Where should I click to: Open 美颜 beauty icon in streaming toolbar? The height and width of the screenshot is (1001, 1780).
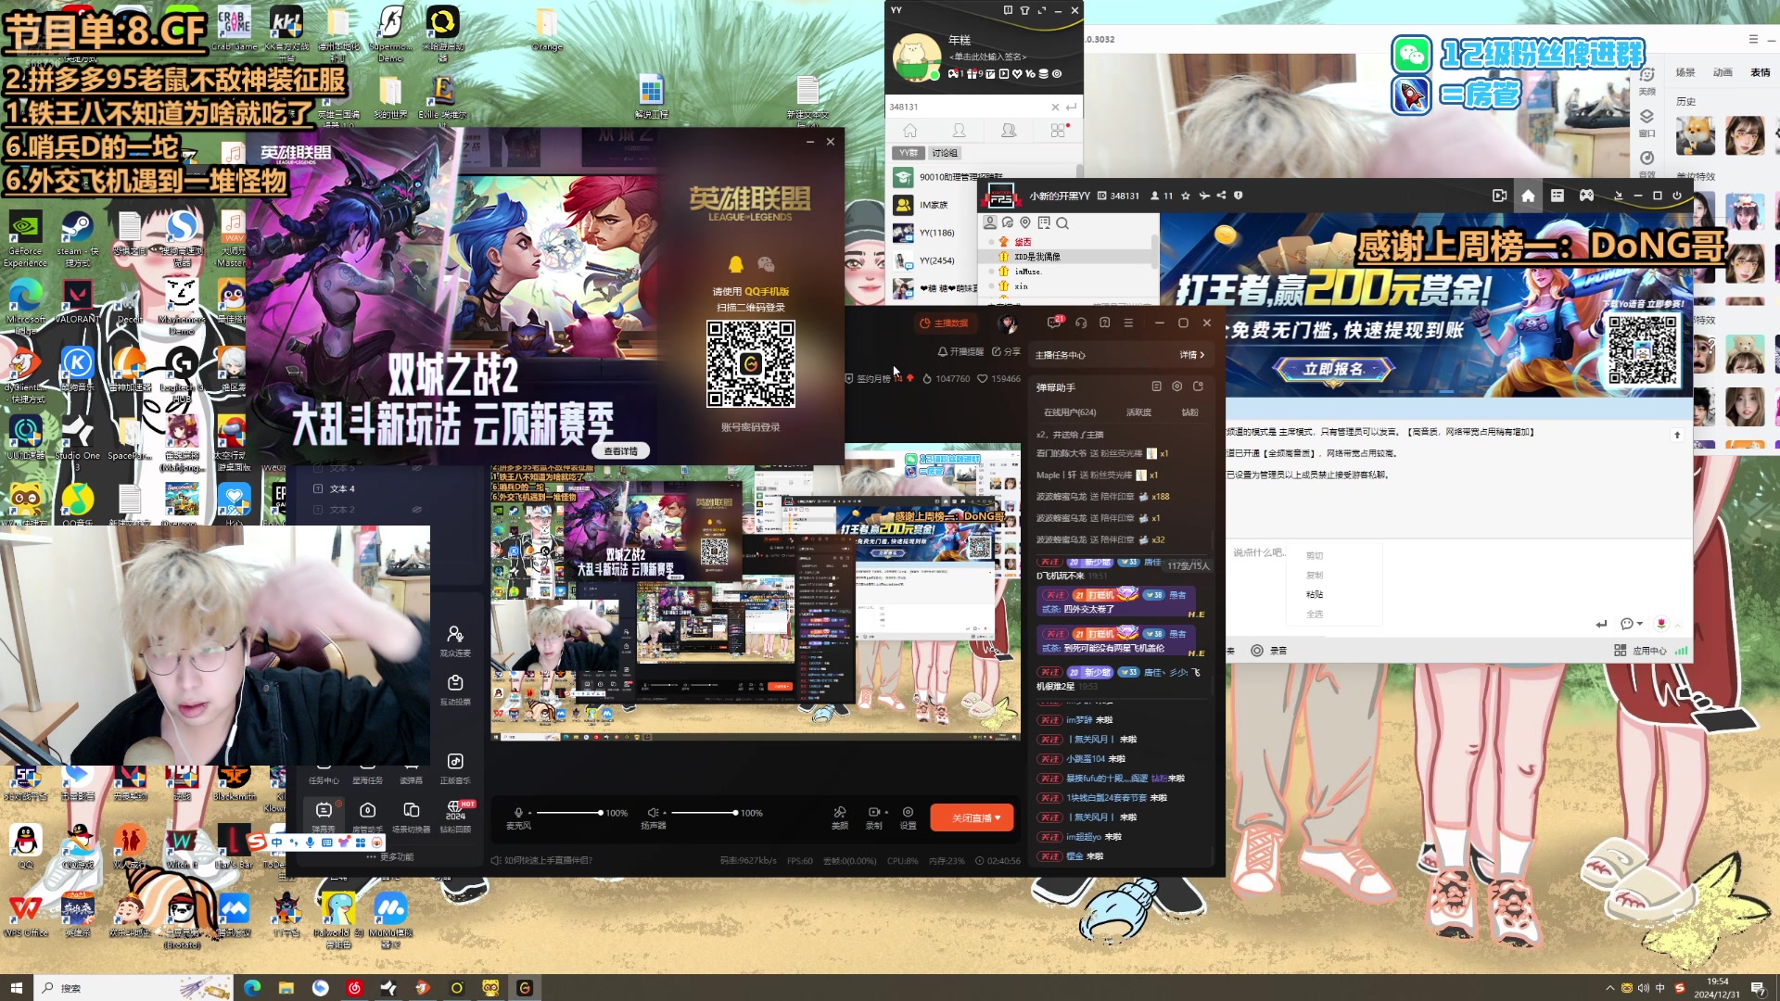[x=840, y=812]
